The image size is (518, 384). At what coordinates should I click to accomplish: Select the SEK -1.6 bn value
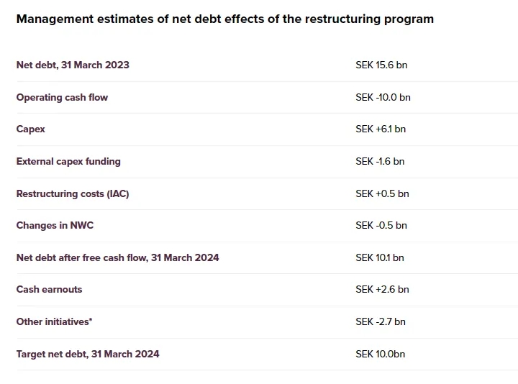pos(380,162)
